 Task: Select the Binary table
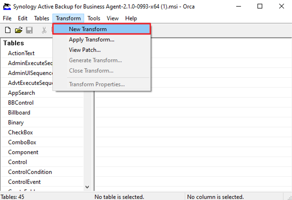point(16,122)
